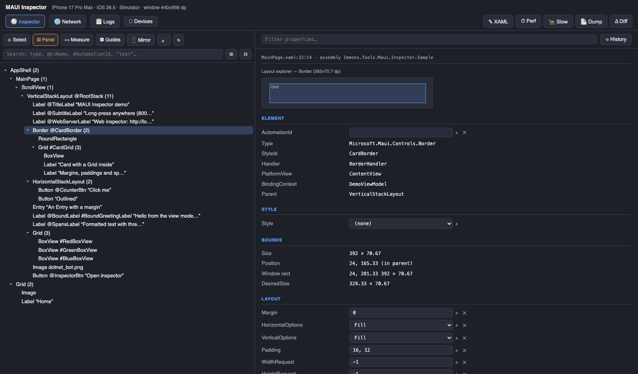Select Button @CounterBtn "Click me"

pyautogui.click(x=75, y=190)
